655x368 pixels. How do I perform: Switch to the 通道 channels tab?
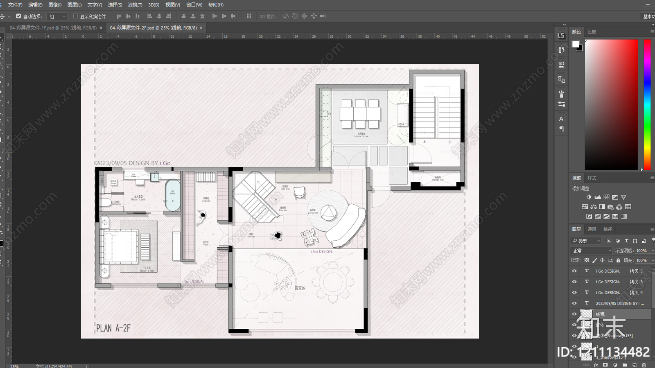(x=592, y=229)
